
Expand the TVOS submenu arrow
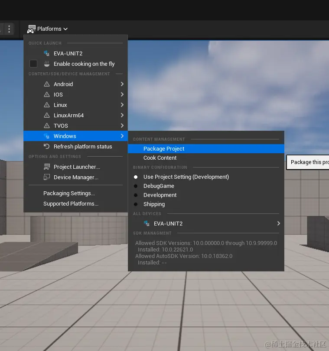[x=122, y=126]
